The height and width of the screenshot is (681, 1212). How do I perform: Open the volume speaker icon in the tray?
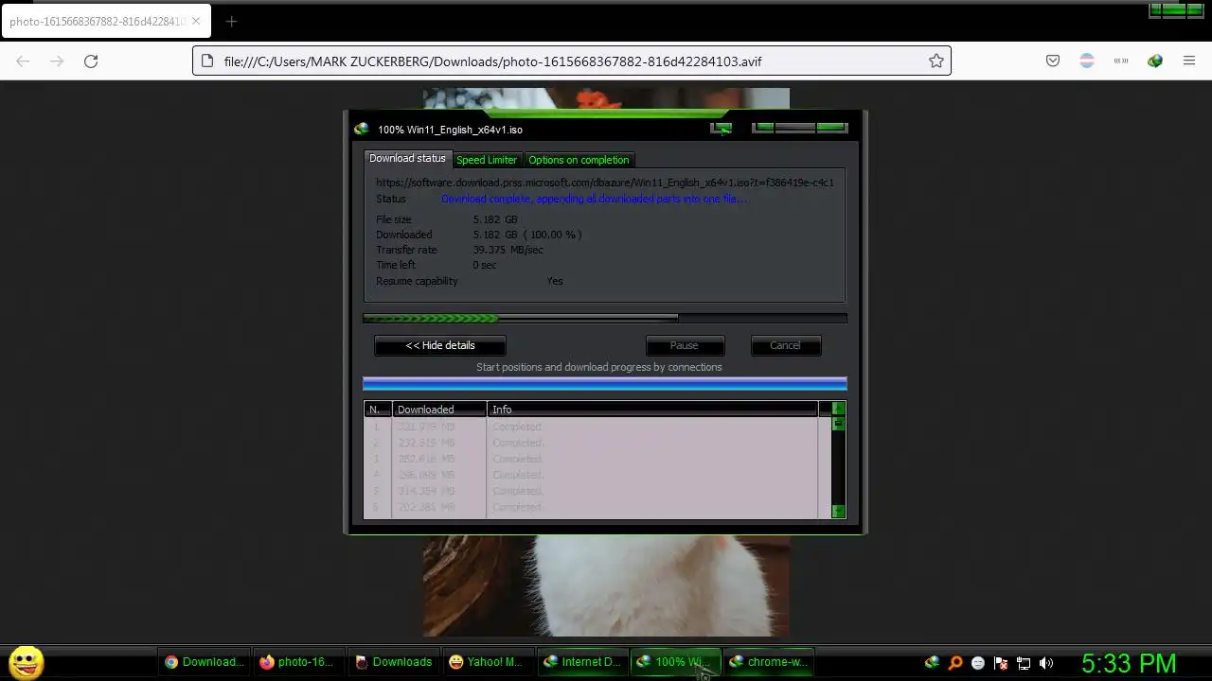(x=1046, y=663)
